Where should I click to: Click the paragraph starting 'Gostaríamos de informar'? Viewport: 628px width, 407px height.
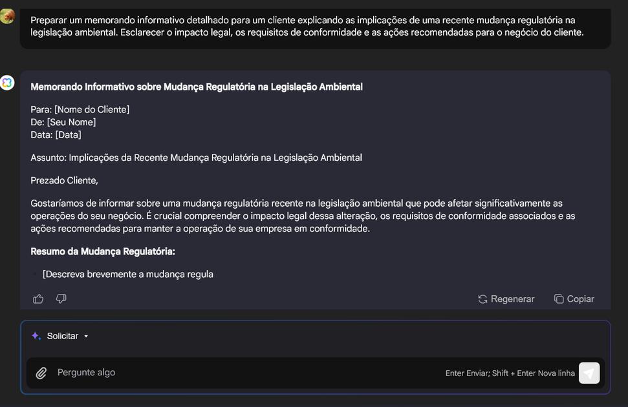[x=303, y=216]
